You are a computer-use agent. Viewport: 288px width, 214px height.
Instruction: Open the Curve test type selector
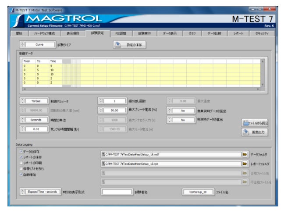pyautogui.click(x=37, y=44)
